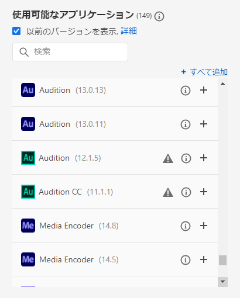Uncheck the 以前のバージョンを表示 checkbox
The image size is (240, 298).
[16, 31]
